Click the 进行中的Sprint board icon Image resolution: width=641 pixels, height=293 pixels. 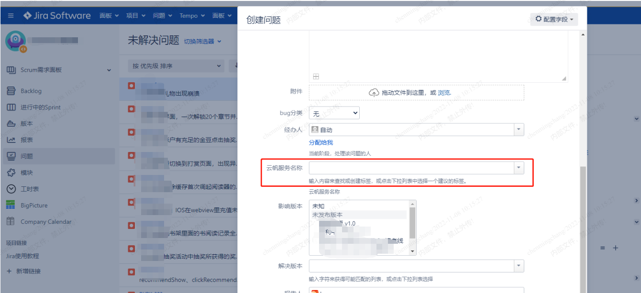tap(11, 107)
